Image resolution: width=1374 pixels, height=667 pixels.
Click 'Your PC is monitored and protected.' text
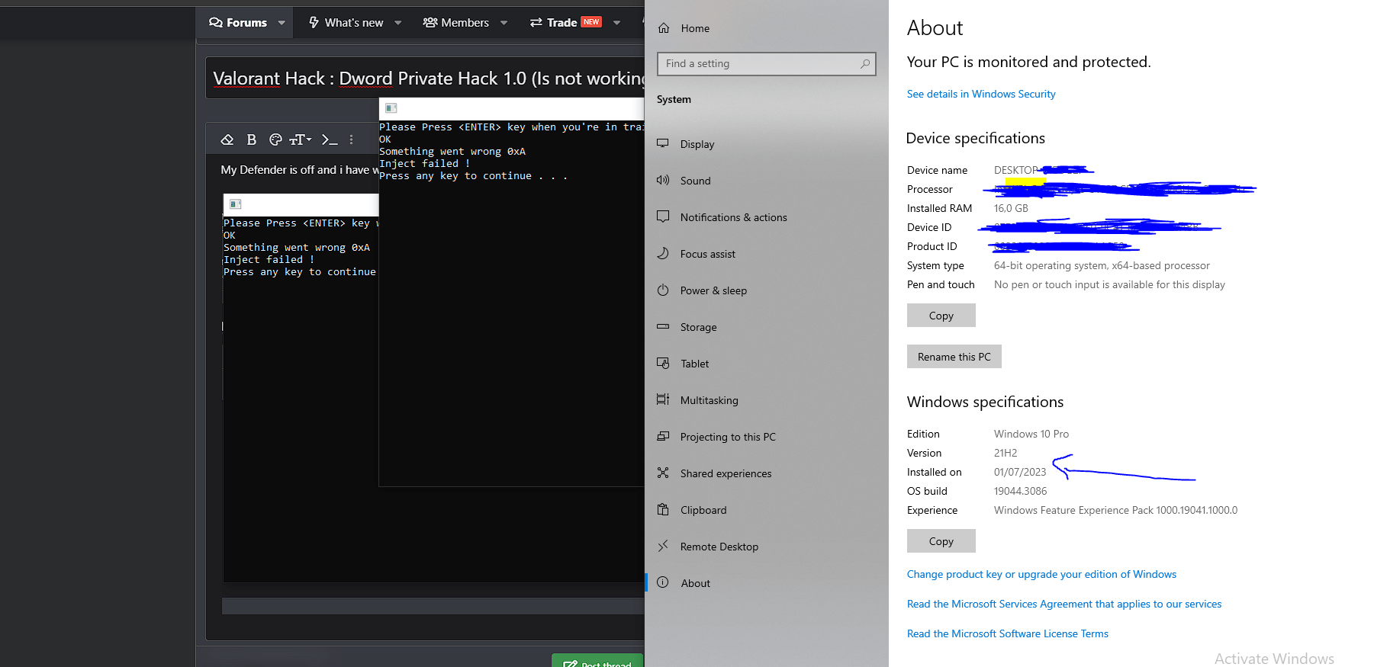pyautogui.click(x=1028, y=62)
